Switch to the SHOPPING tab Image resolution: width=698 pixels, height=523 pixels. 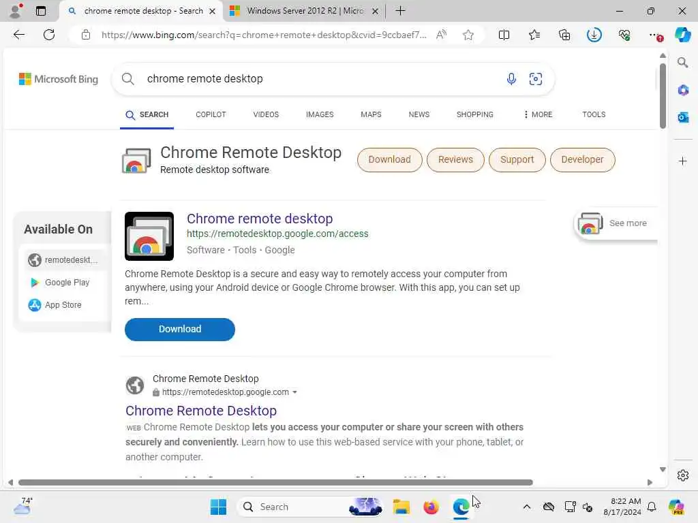click(474, 114)
